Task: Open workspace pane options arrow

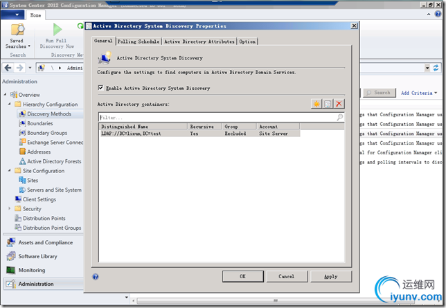Action: click(126, 297)
